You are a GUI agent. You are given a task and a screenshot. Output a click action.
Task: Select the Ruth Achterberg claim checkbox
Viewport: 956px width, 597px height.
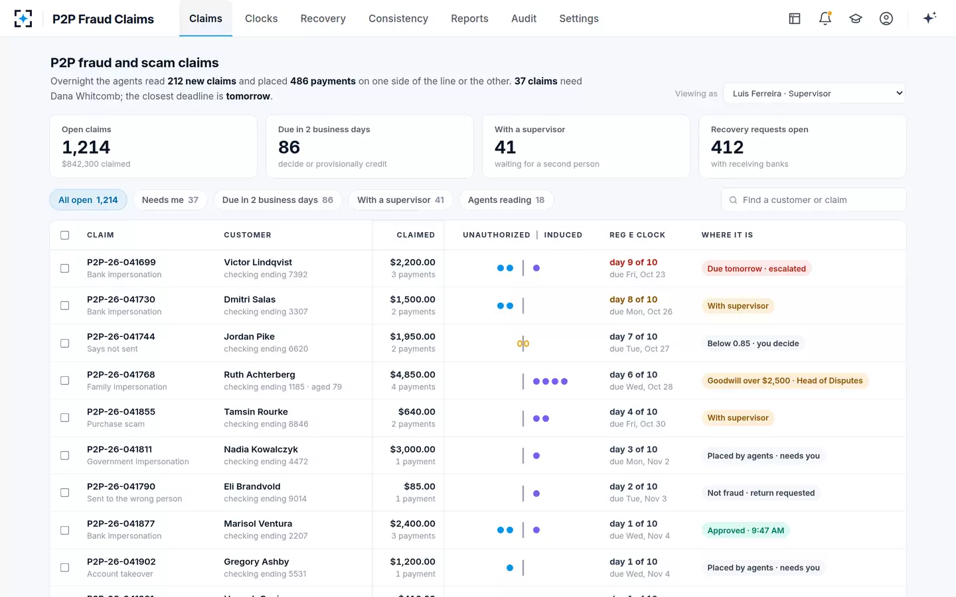65,380
